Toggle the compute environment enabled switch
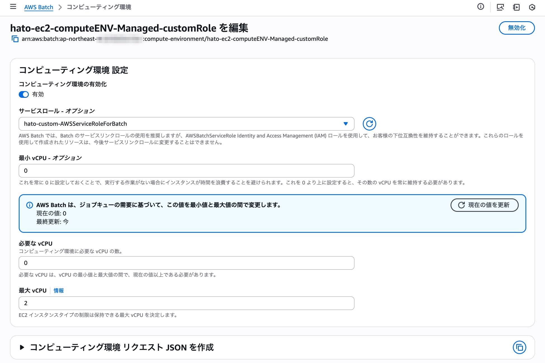This screenshot has width=545, height=363. point(24,94)
